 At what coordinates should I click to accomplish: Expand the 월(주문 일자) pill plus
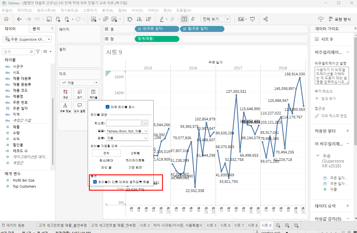[184, 29]
